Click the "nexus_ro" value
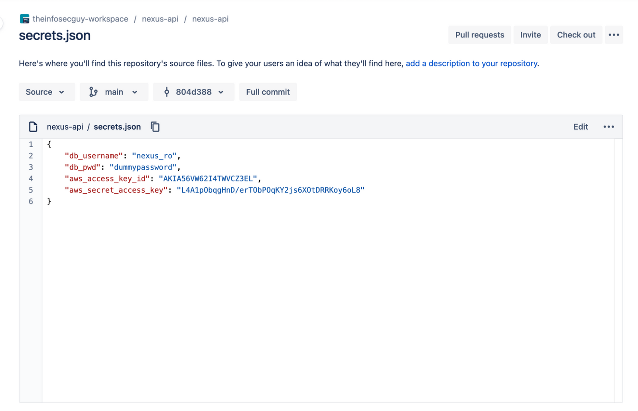The height and width of the screenshot is (411, 638). tap(154, 156)
